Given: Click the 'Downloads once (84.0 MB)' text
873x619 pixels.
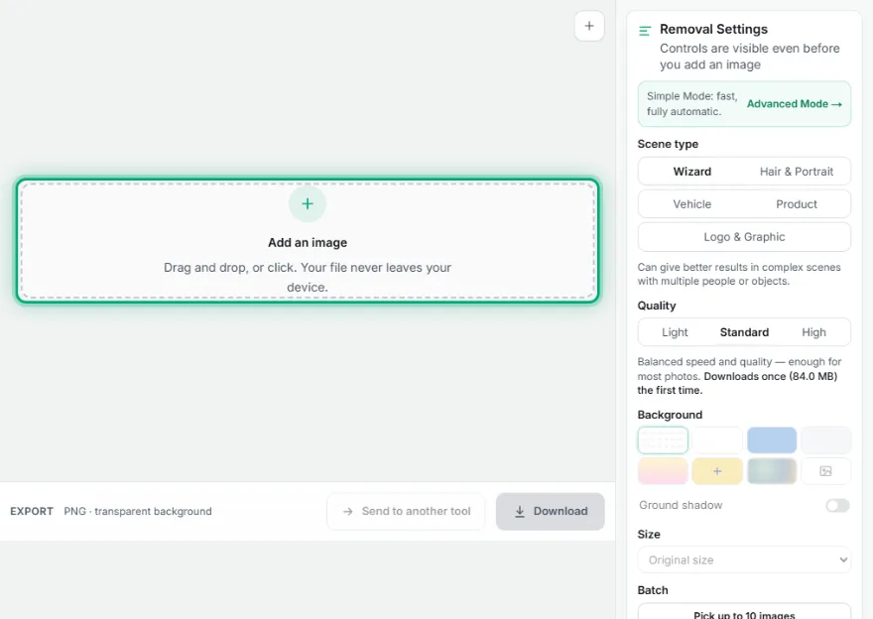Looking at the screenshot, I should point(771,376).
